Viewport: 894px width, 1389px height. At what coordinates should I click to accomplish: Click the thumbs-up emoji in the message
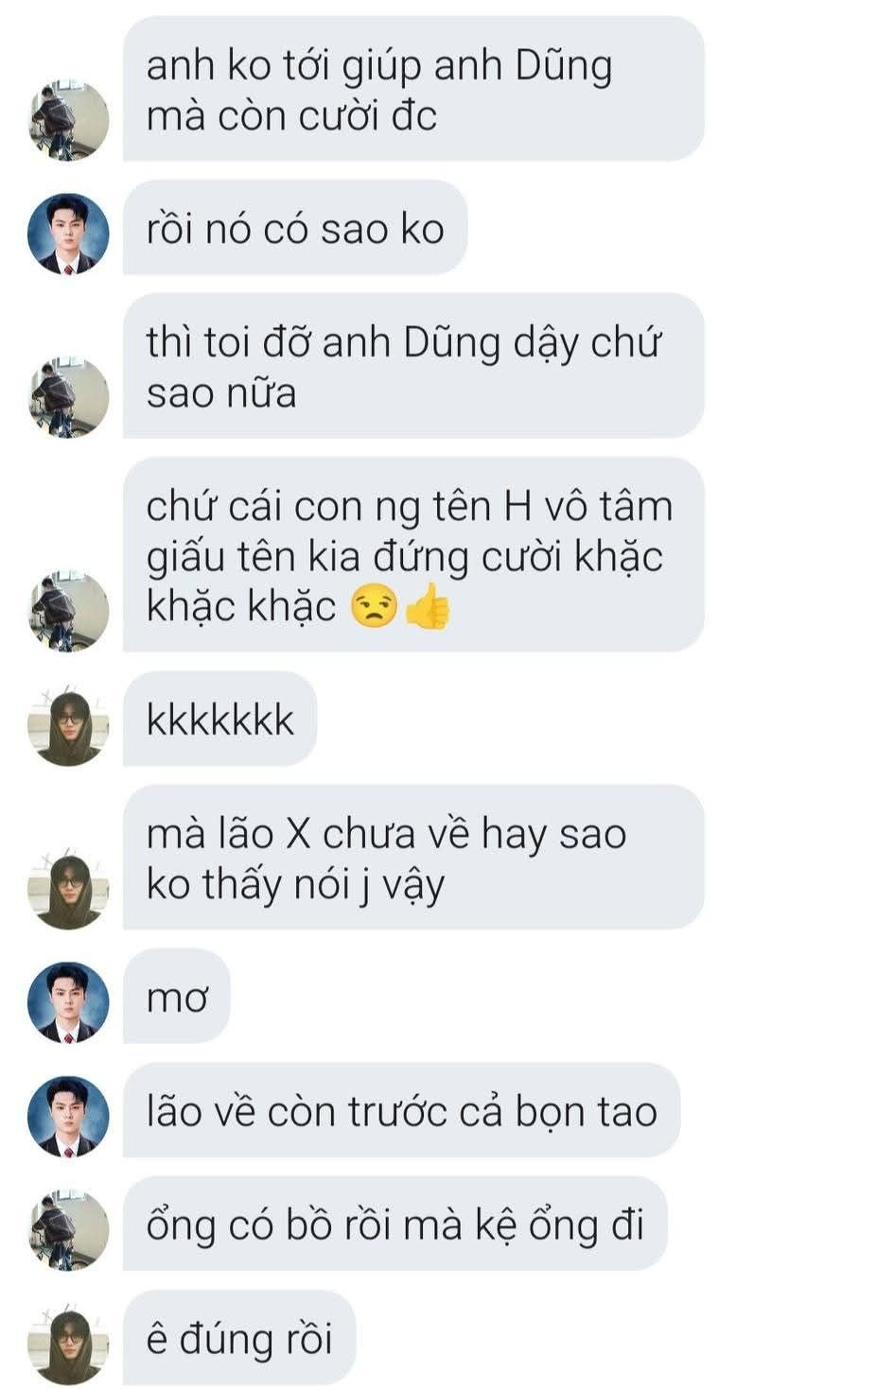[x=428, y=606]
